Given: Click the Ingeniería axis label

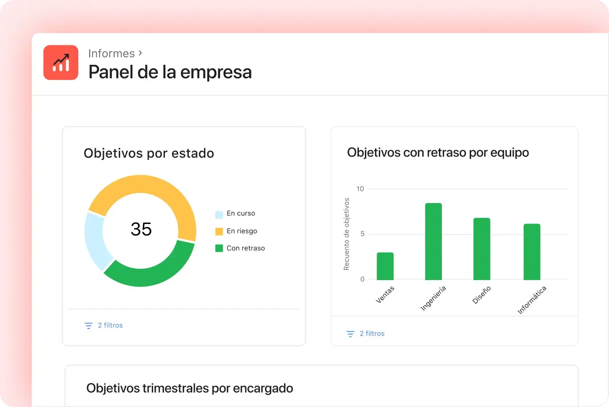Looking at the screenshot, I should click(x=433, y=298).
